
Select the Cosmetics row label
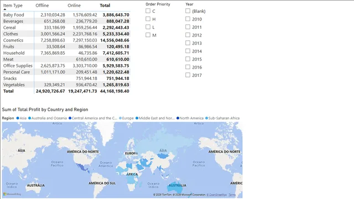click(13, 40)
